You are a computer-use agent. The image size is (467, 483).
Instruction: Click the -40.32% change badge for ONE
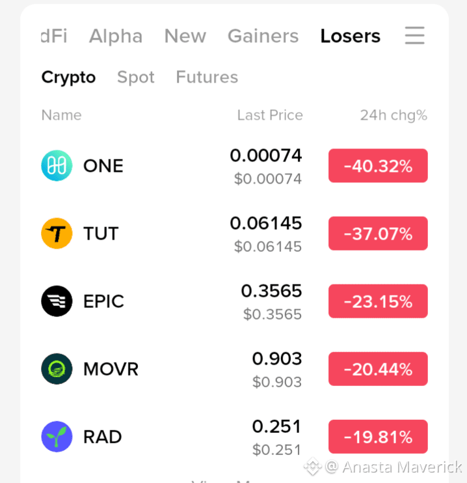click(378, 166)
